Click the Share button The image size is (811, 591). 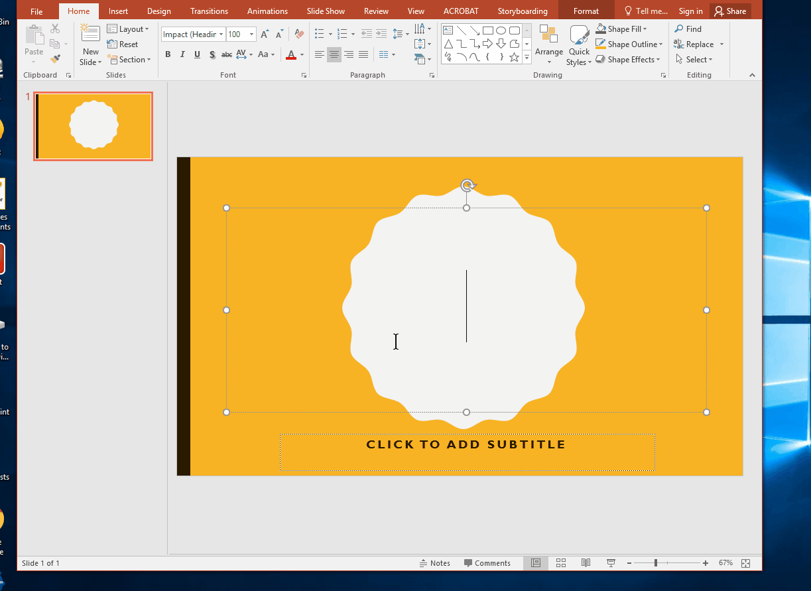pos(730,11)
